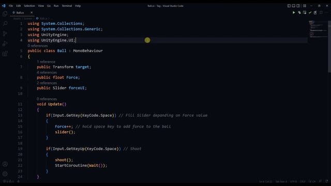Toggle the secondary side bar layout icon
The width and height of the screenshot is (331, 186).
(298, 6)
